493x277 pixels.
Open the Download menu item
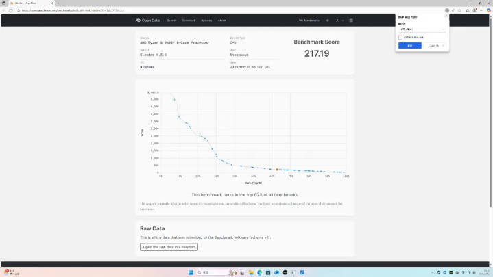189,21
